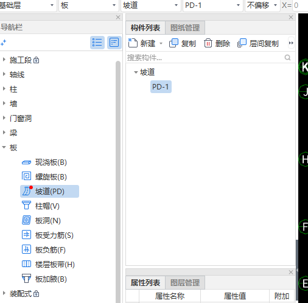Close the 构件列表 panel
The image size is (308, 303).
[x=291, y=18]
